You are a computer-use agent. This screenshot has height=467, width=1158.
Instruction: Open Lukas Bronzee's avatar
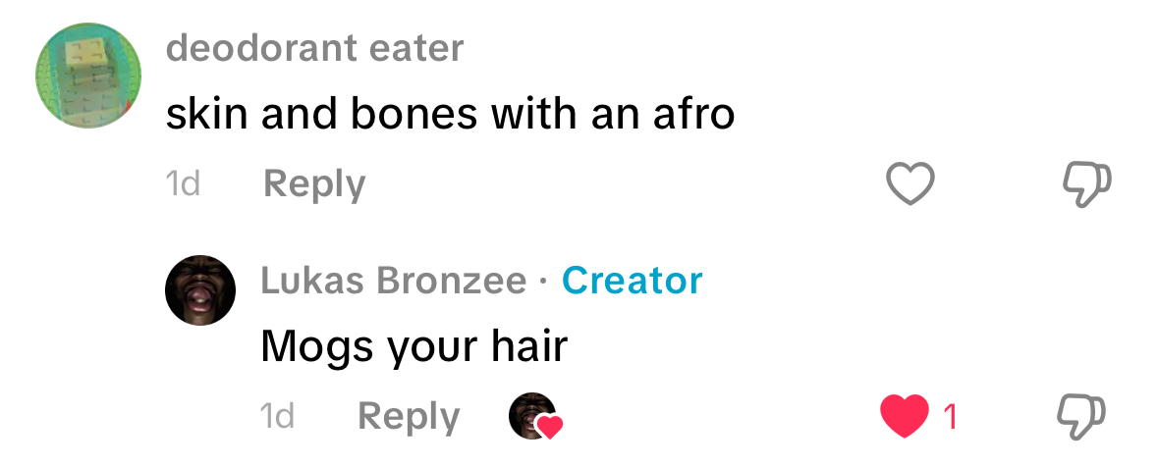(200, 290)
